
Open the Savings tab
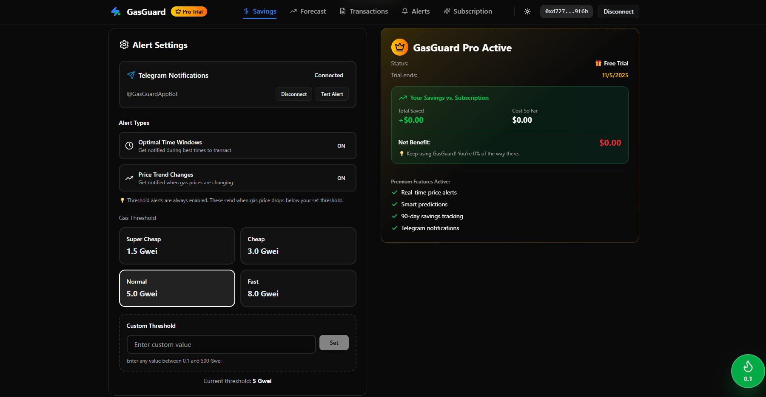point(260,11)
